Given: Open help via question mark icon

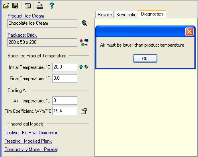Looking at the screenshot, I should 51,6.
